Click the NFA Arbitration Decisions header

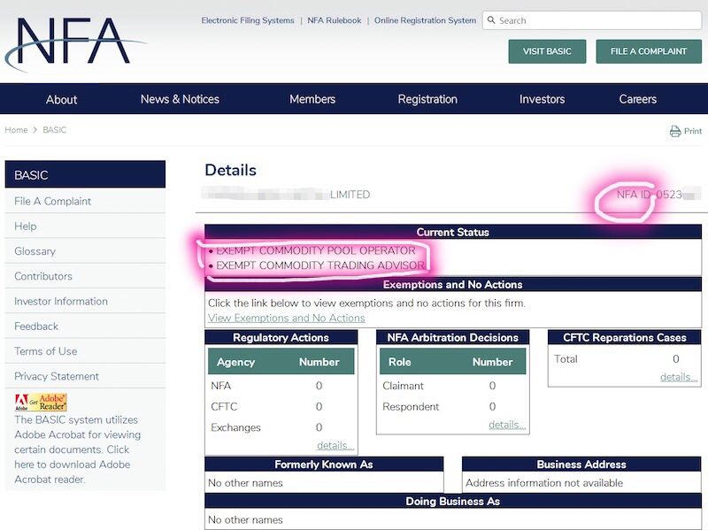pos(452,337)
